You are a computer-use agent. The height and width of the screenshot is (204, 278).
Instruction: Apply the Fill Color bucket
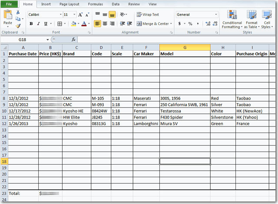[73, 24]
